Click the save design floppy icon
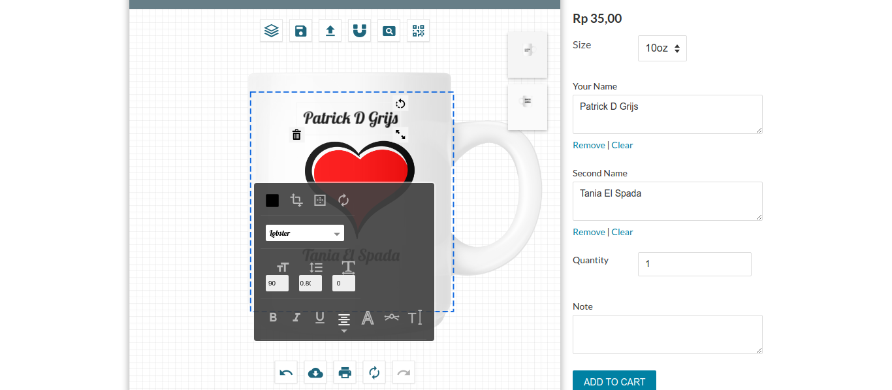Viewport: 892px width, 390px height. pos(300,31)
